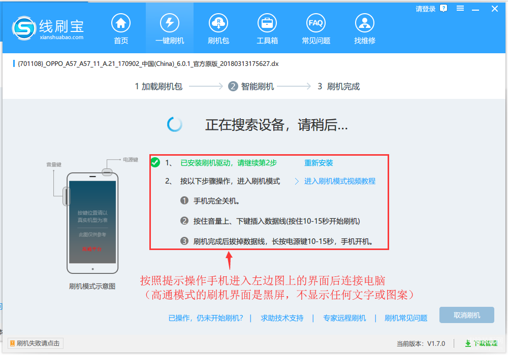Open the 工具箱 toolbox tab

(x=267, y=29)
